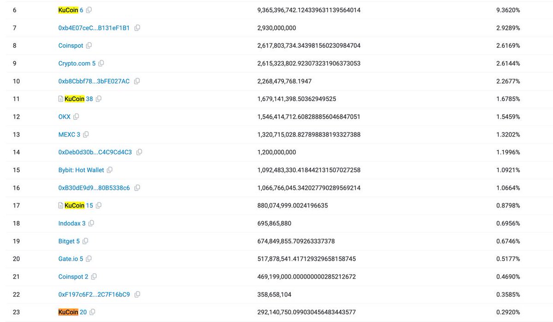Select quantity 674,849,855.709263337378

point(296,241)
